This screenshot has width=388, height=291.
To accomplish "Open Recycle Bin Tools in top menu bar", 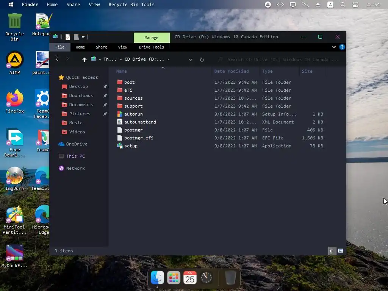I will (131, 5).
